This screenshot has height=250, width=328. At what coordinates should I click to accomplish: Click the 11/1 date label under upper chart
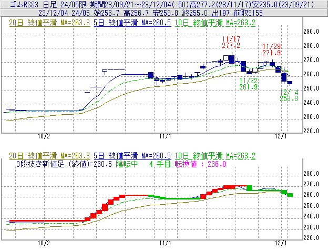coord(165,136)
